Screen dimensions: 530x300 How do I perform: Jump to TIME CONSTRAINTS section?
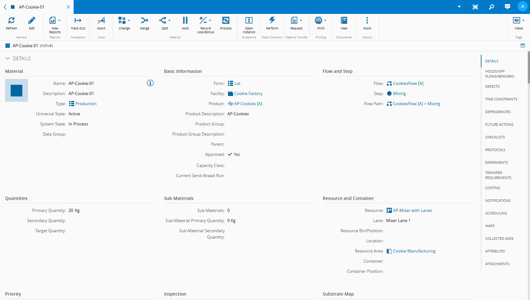[x=501, y=99]
